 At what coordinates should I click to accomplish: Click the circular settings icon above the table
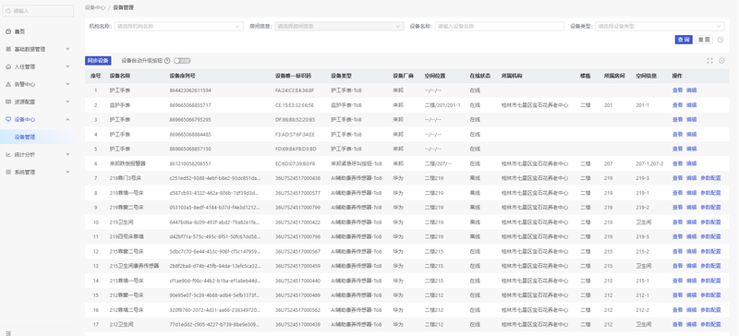721,61
